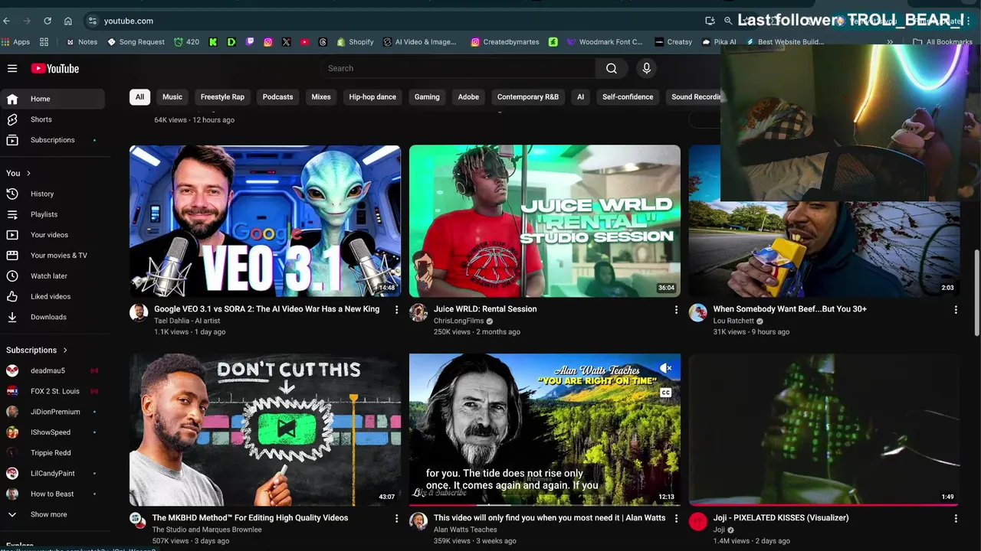Reload the page with browser refresh
This screenshot has width=981, height=551.
pos(48,21)
